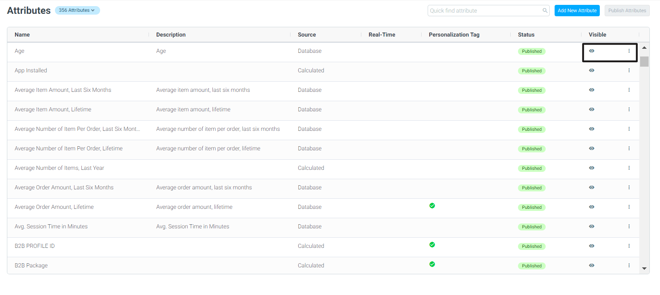Click the scrollbar down arrow
This screenshot has height=295, width=660.
pos(644,268)
